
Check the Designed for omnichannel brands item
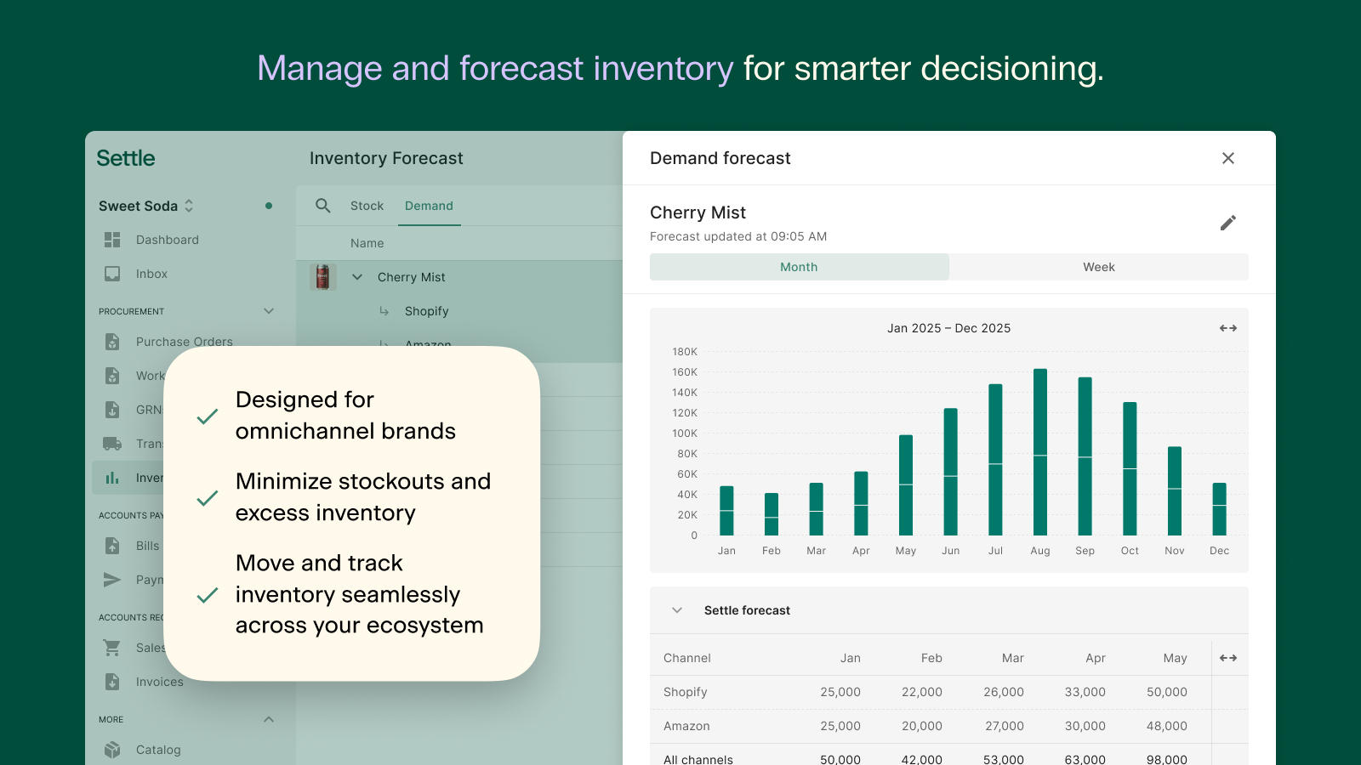(x=207, y=416)
